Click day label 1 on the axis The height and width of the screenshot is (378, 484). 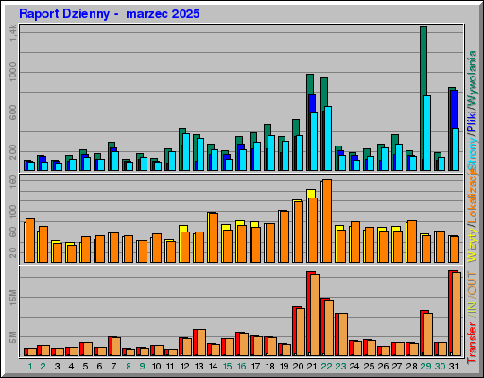30,367
